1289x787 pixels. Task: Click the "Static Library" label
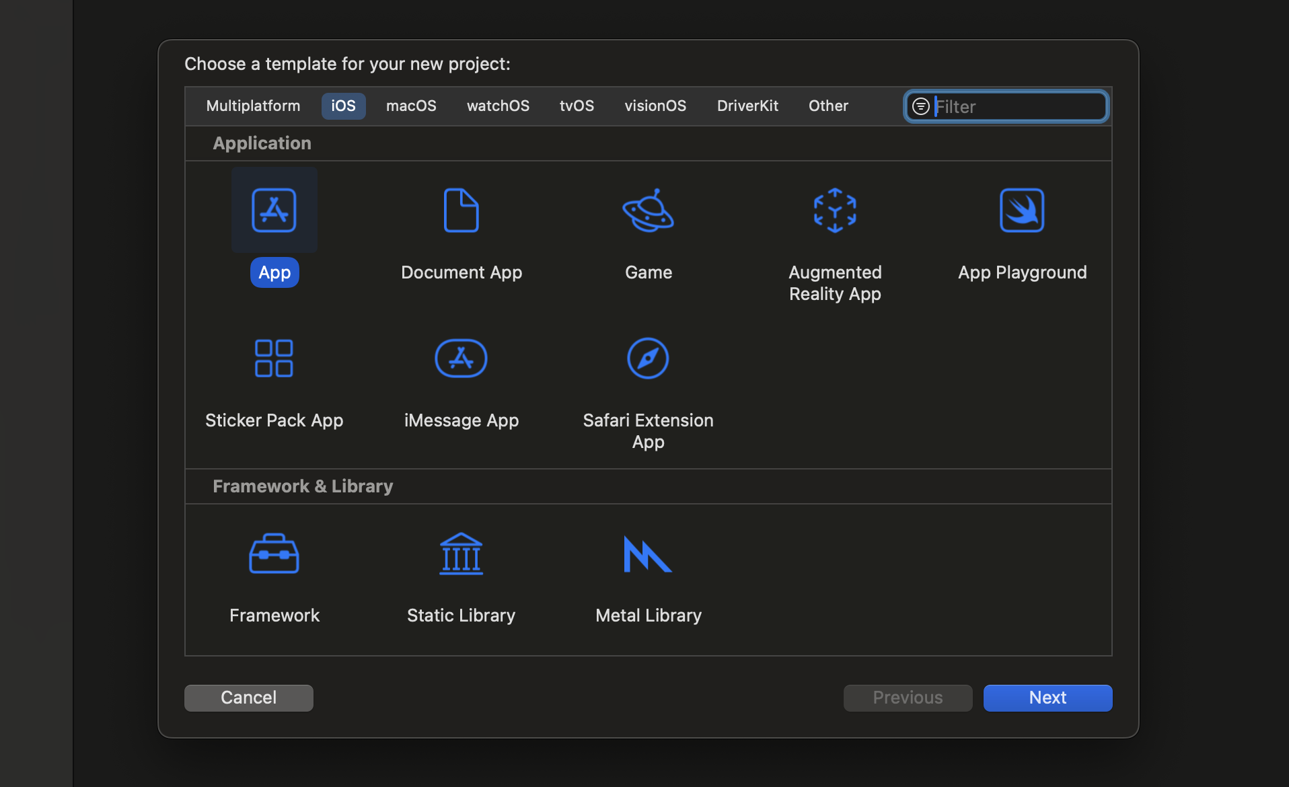(x=462, y=615)
